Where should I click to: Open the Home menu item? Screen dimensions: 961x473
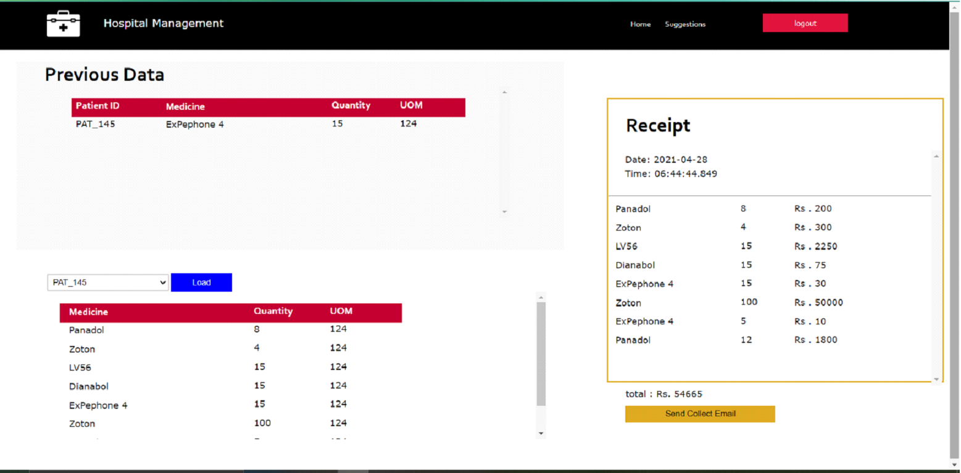(x=640, y=24)
